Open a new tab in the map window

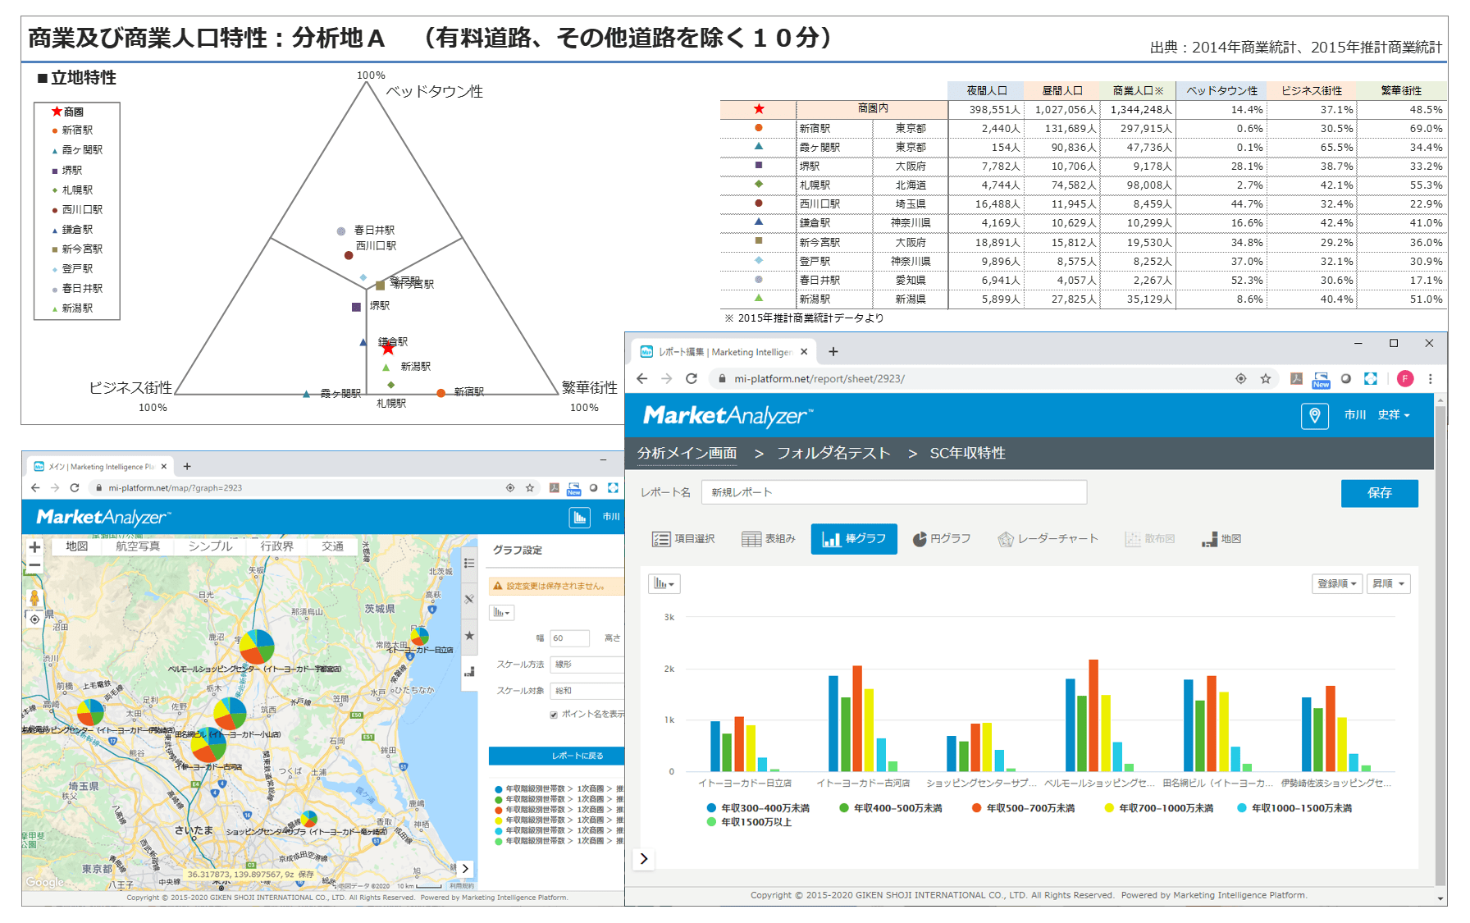[x=187, y=467]
